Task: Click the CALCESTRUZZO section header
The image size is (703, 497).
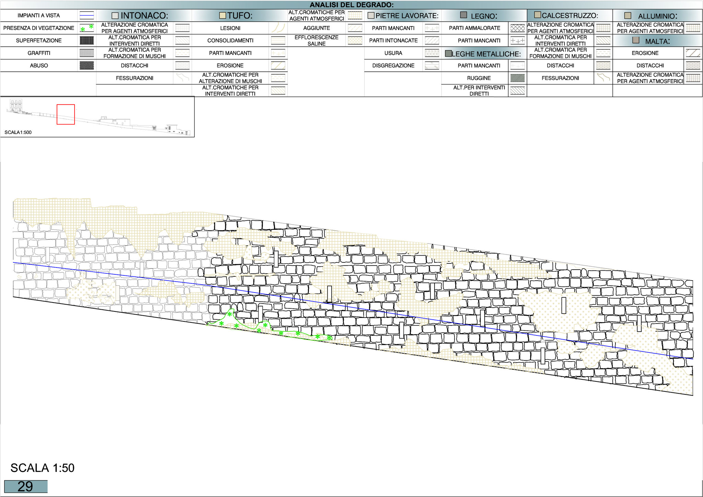Action: coord(569,15)
